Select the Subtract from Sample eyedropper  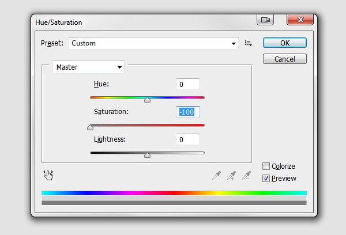(247, 175)
